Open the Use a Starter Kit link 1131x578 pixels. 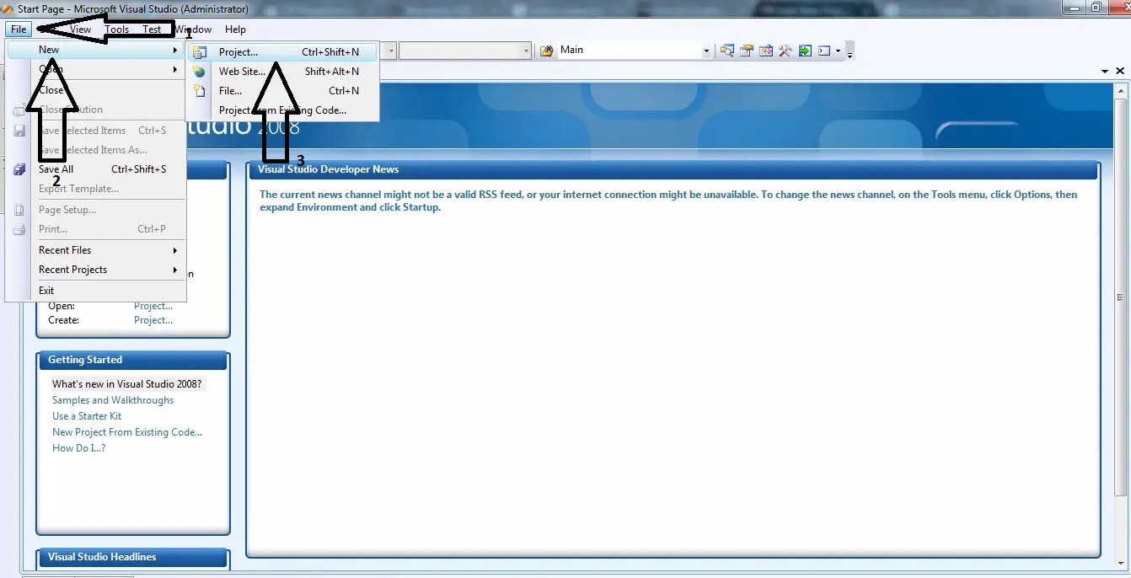(x=87, y=416)
